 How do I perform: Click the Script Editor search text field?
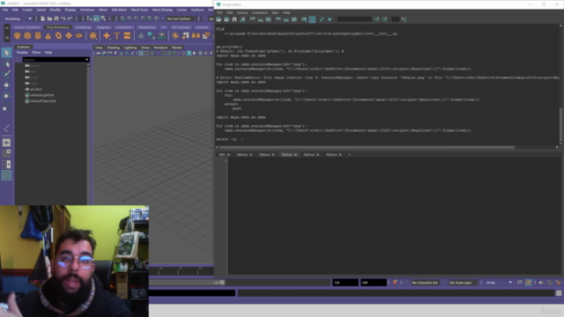(354, 19)
